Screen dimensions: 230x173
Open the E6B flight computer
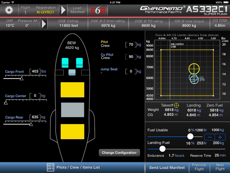tap(98, 10)
